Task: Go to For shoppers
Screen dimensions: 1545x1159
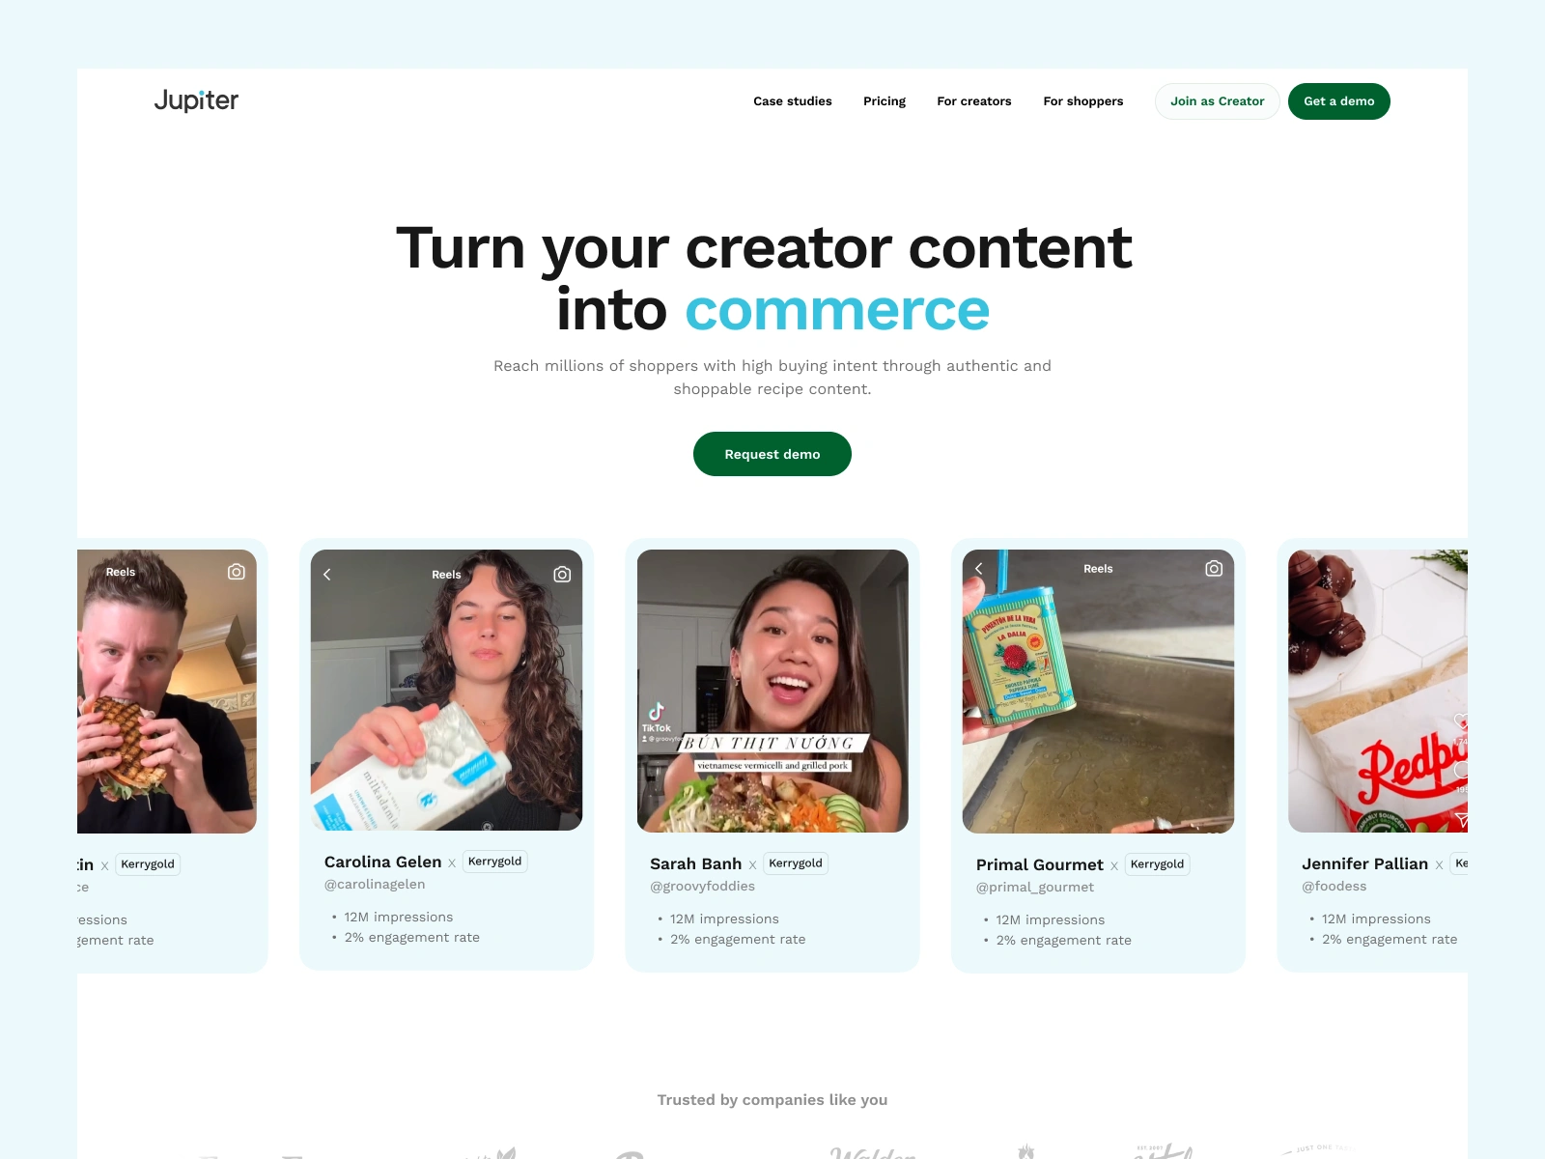Action: coord(1083,101)
